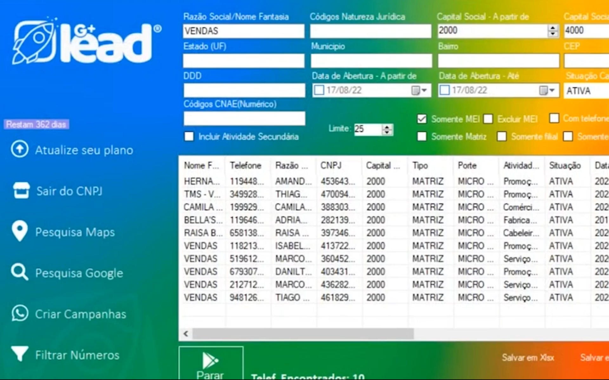Click the magnifier icon for Pesquisa Google
609x380 pixels.
(x=20, y=272)
